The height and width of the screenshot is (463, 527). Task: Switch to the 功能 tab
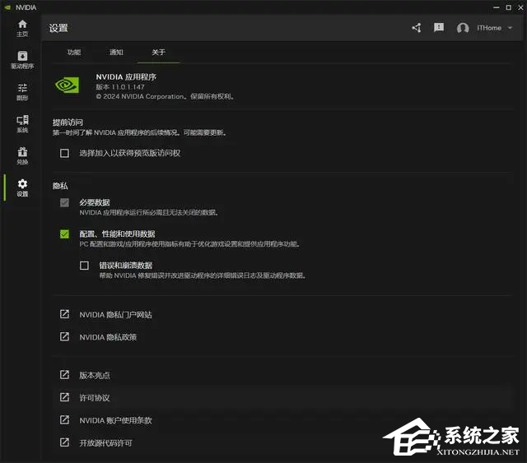click(74, 53)
